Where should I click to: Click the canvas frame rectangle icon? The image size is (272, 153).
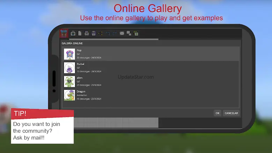pos(122,34)
